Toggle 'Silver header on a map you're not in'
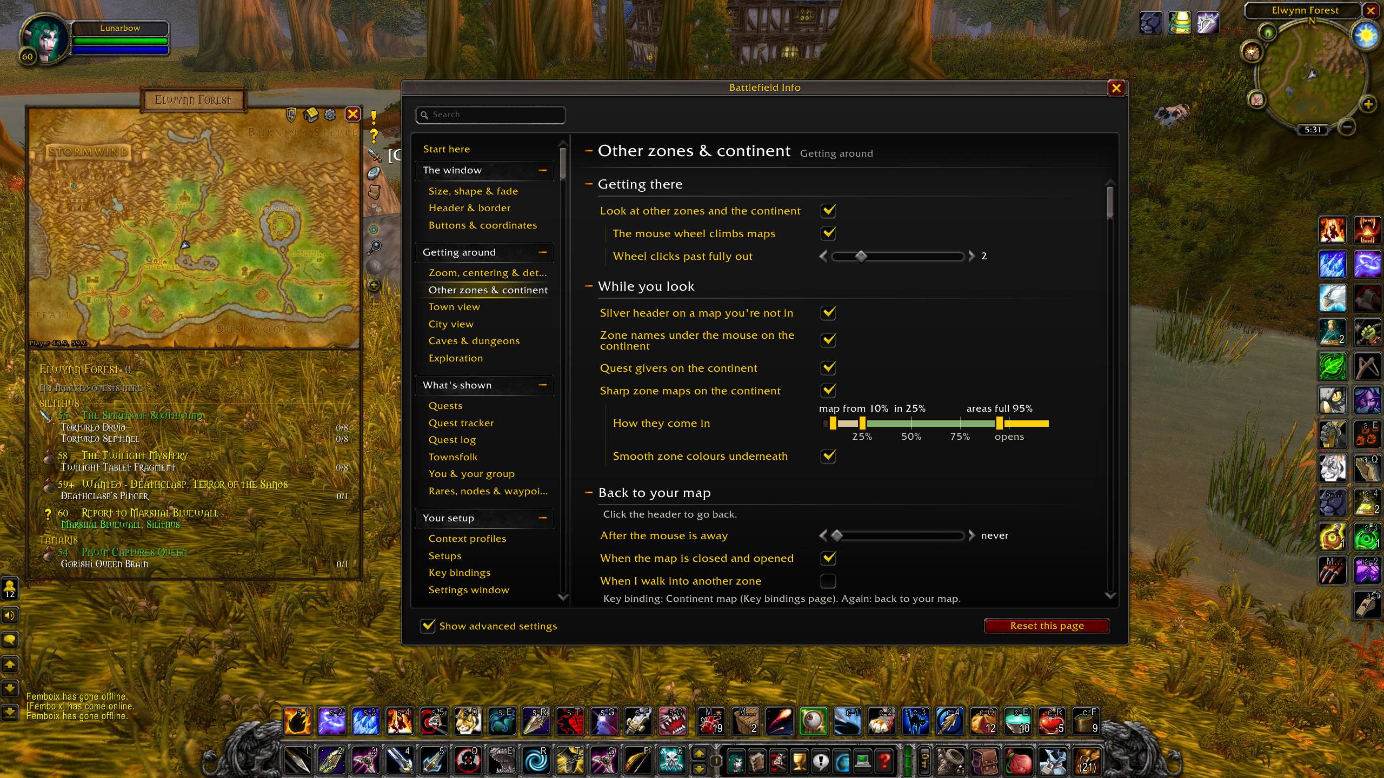The width and height of the screenshot is (1384, 778). [828, 313]
